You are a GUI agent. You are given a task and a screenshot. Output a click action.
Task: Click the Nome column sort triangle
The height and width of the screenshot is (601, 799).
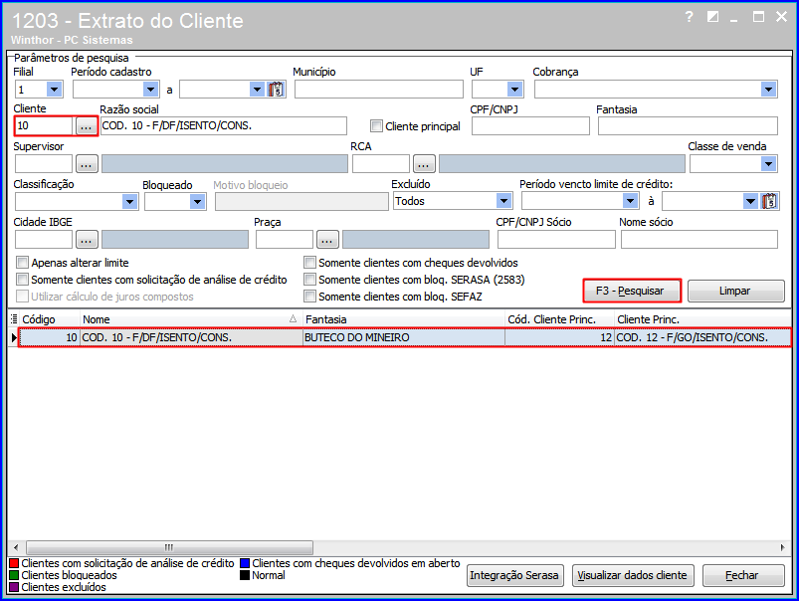coord(293,319)
